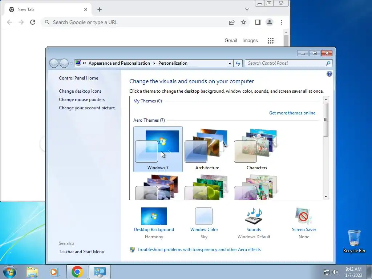
Task: Click the taskbar clock 9:42 AM
Action: (x=353, y=269)
